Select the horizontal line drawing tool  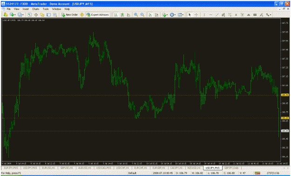[x=210, y=15]
